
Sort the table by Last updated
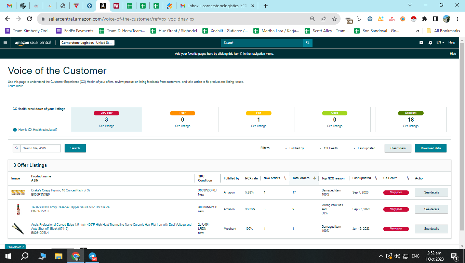click(x=376, y=178)
